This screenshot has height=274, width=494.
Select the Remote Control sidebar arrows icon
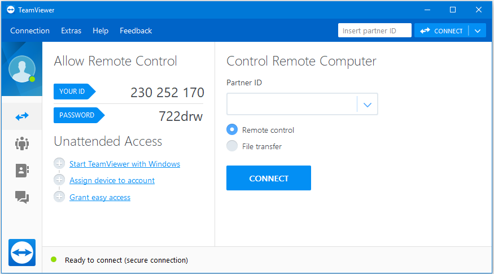coord(22,116)
